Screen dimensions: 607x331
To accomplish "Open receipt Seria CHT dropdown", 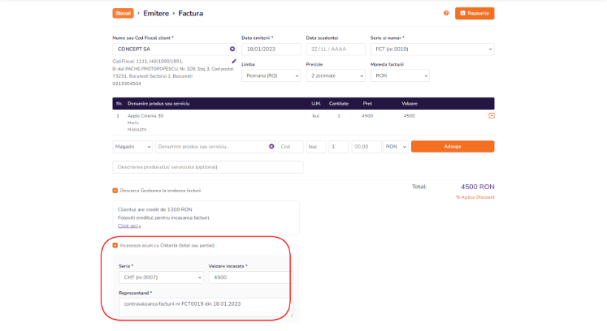I will (x=161, y=277).
